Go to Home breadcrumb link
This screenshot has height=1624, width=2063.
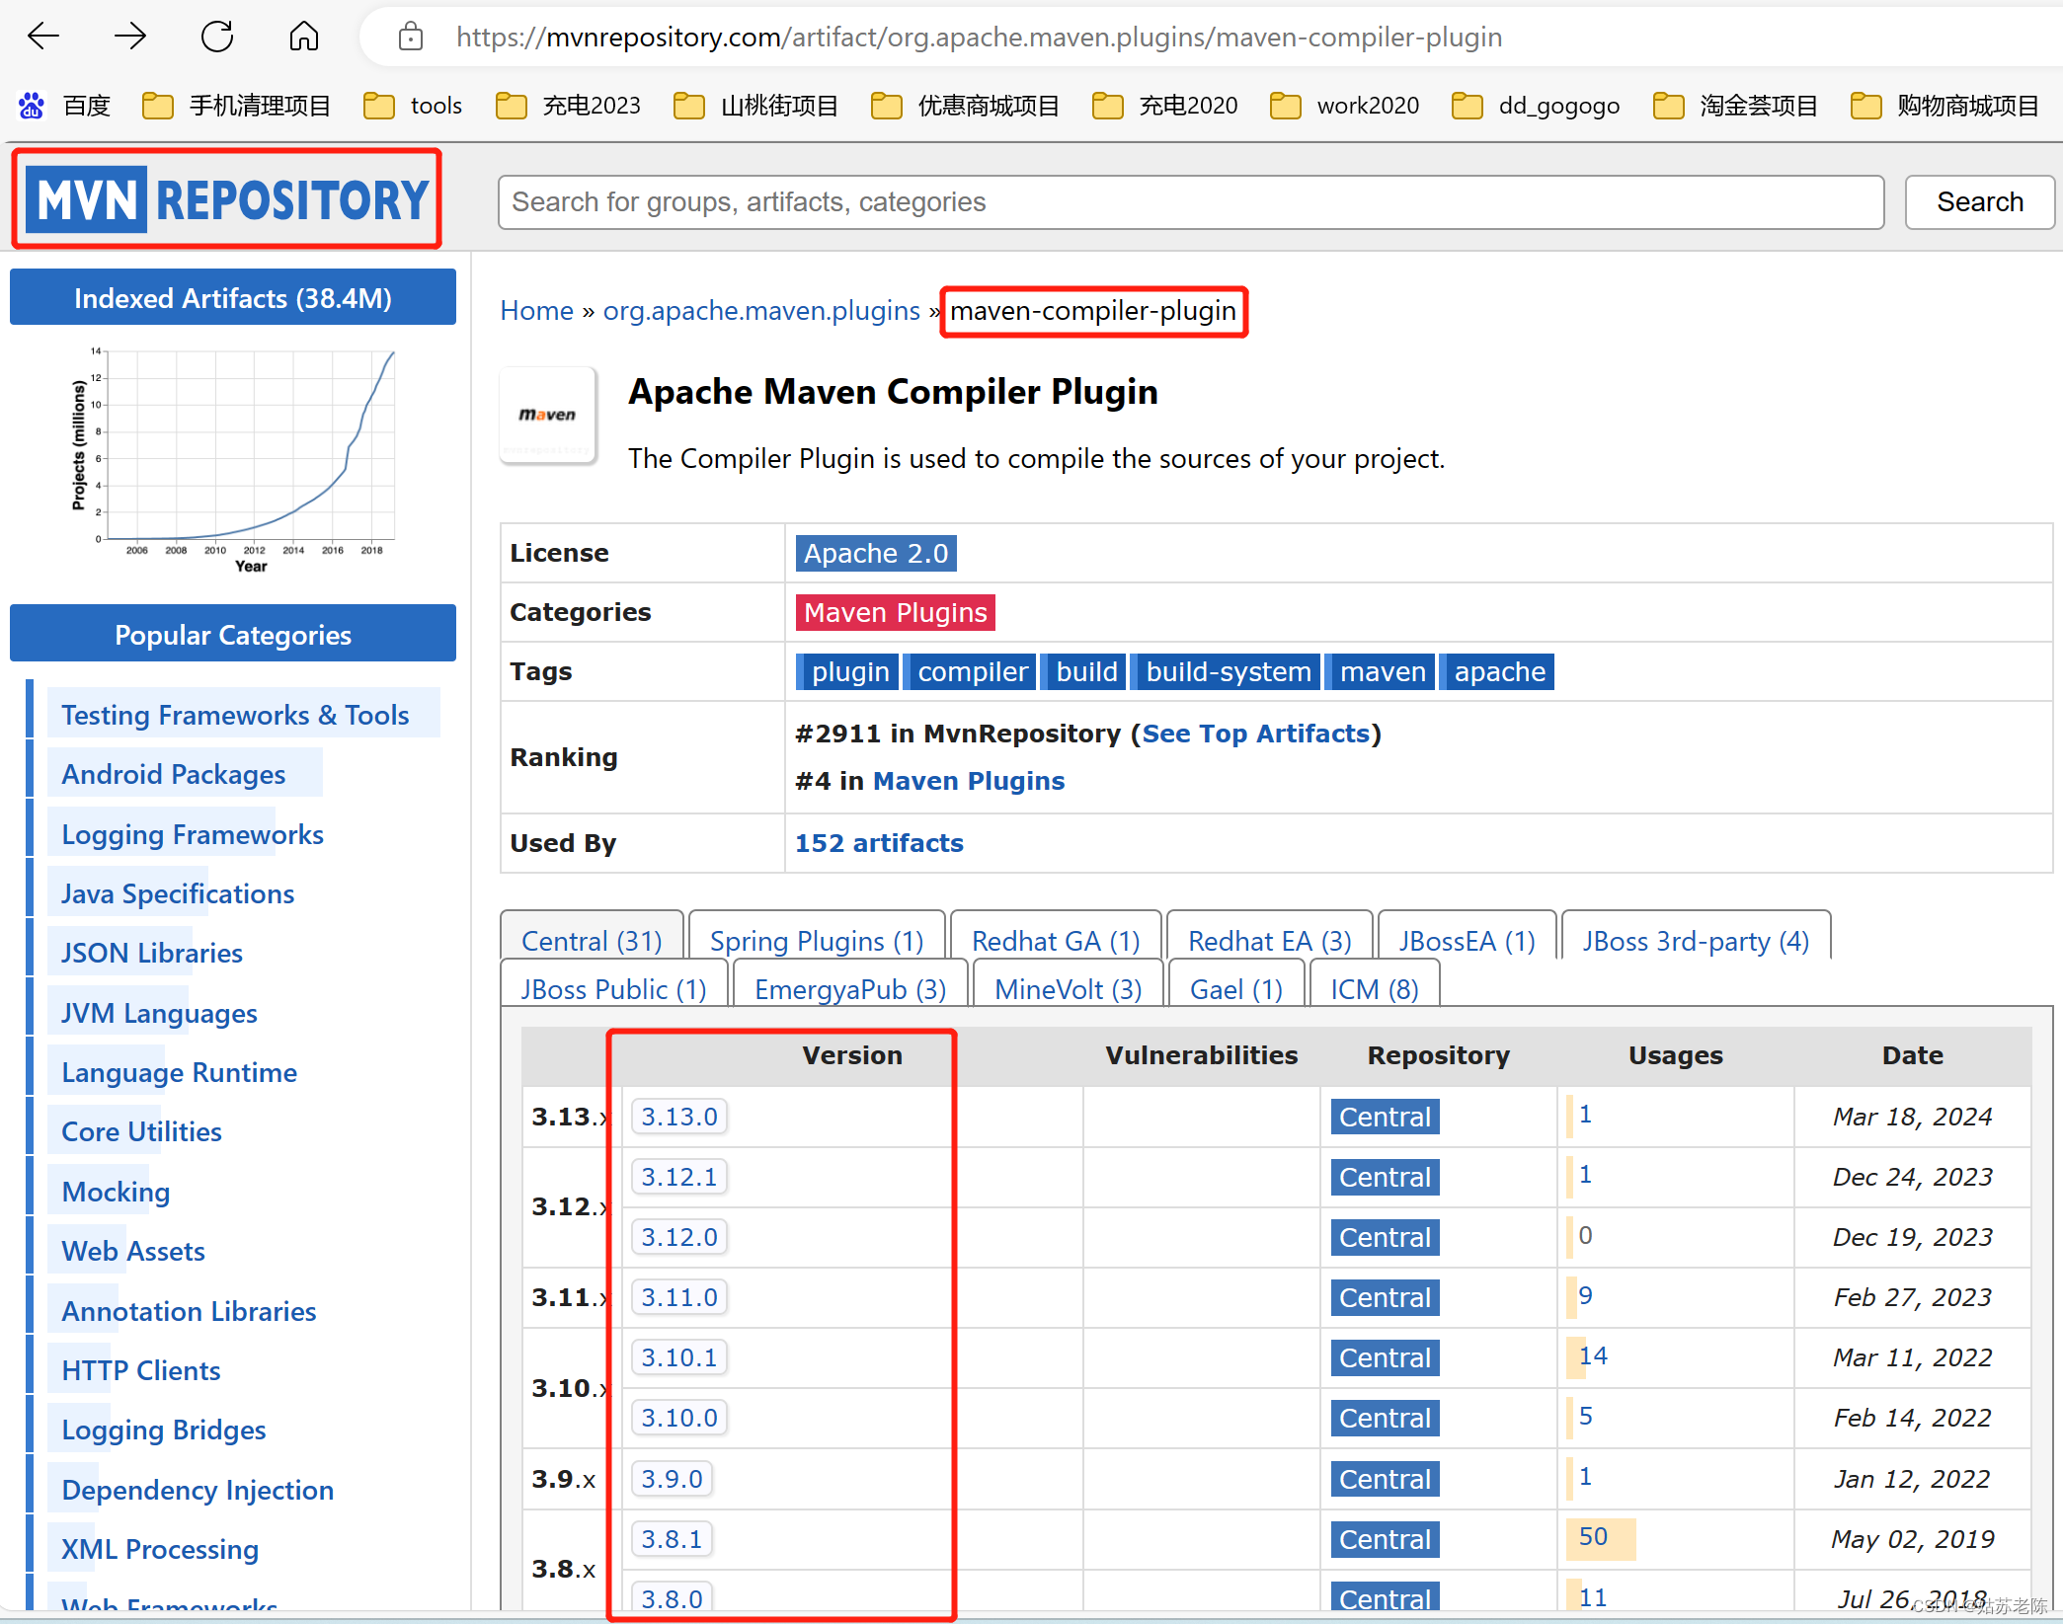click(536, 311)
